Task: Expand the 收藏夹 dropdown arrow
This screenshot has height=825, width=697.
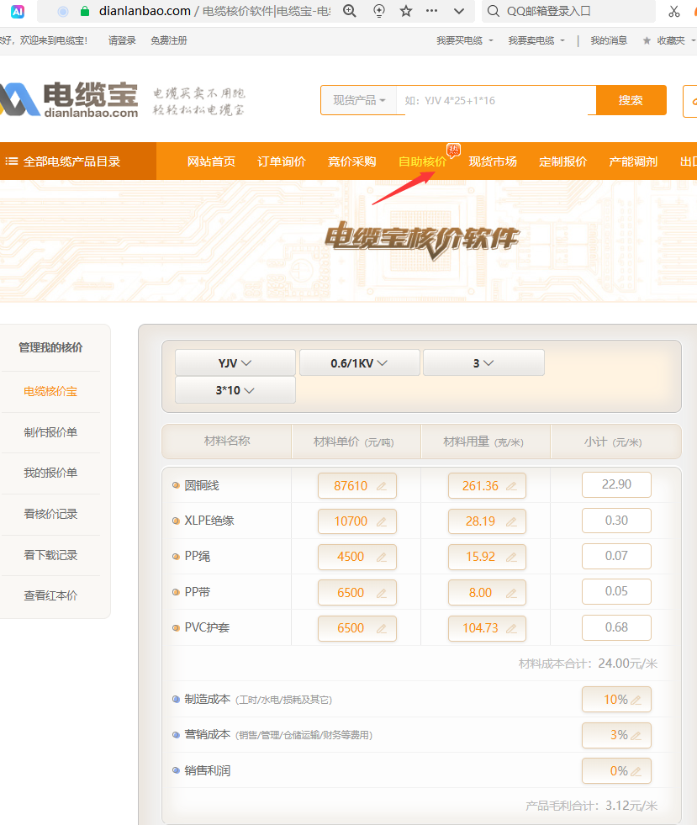Action: tap(694, 40)
